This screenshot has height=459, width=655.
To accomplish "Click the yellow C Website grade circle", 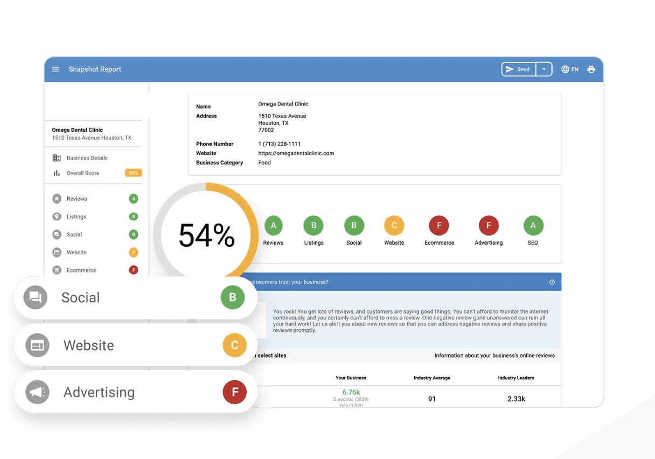I will tap(394, 226).
